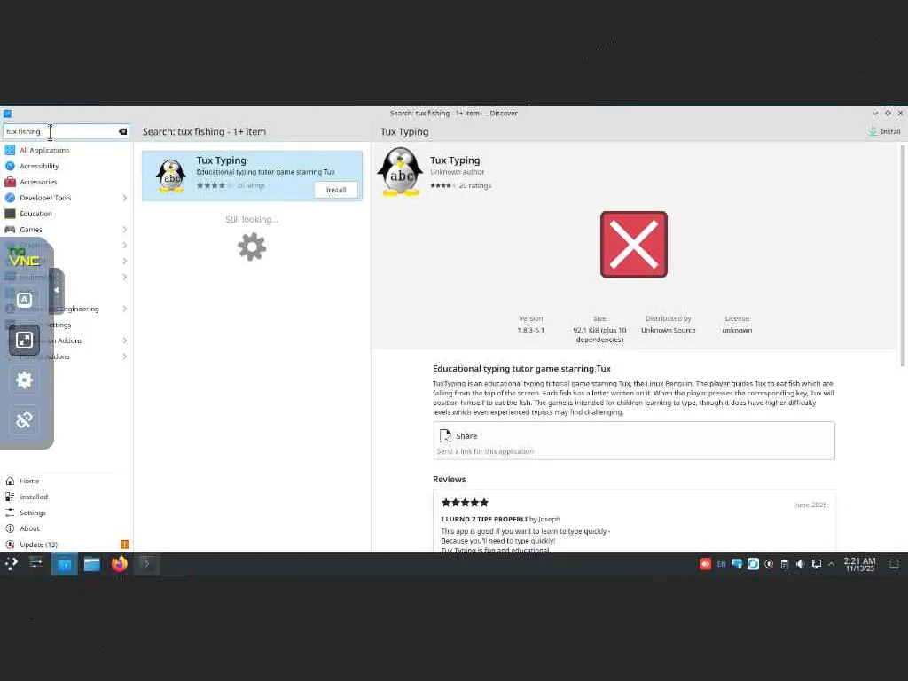Collapse the noVNC control bar handle

[x=56, y=290]
